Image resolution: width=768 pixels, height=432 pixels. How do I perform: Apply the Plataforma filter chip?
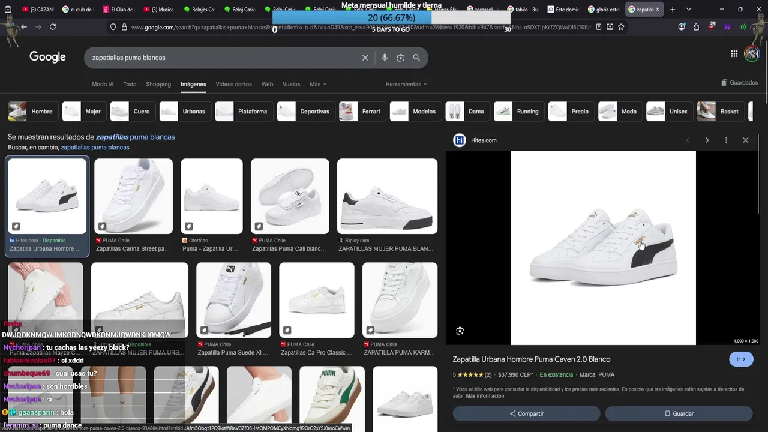point(244,112)
